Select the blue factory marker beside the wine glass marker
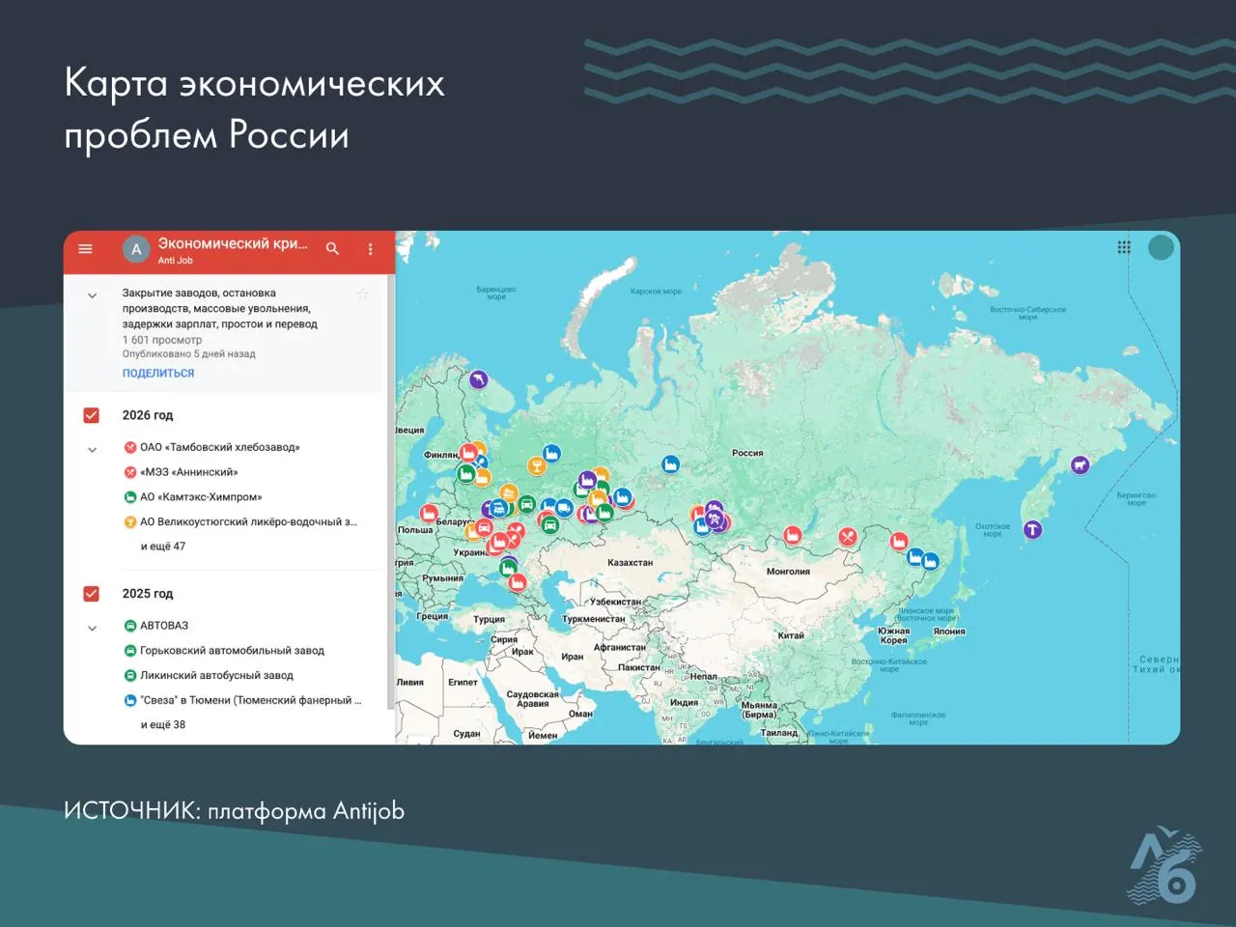The image size is (1236, 927). pos(551,453)
